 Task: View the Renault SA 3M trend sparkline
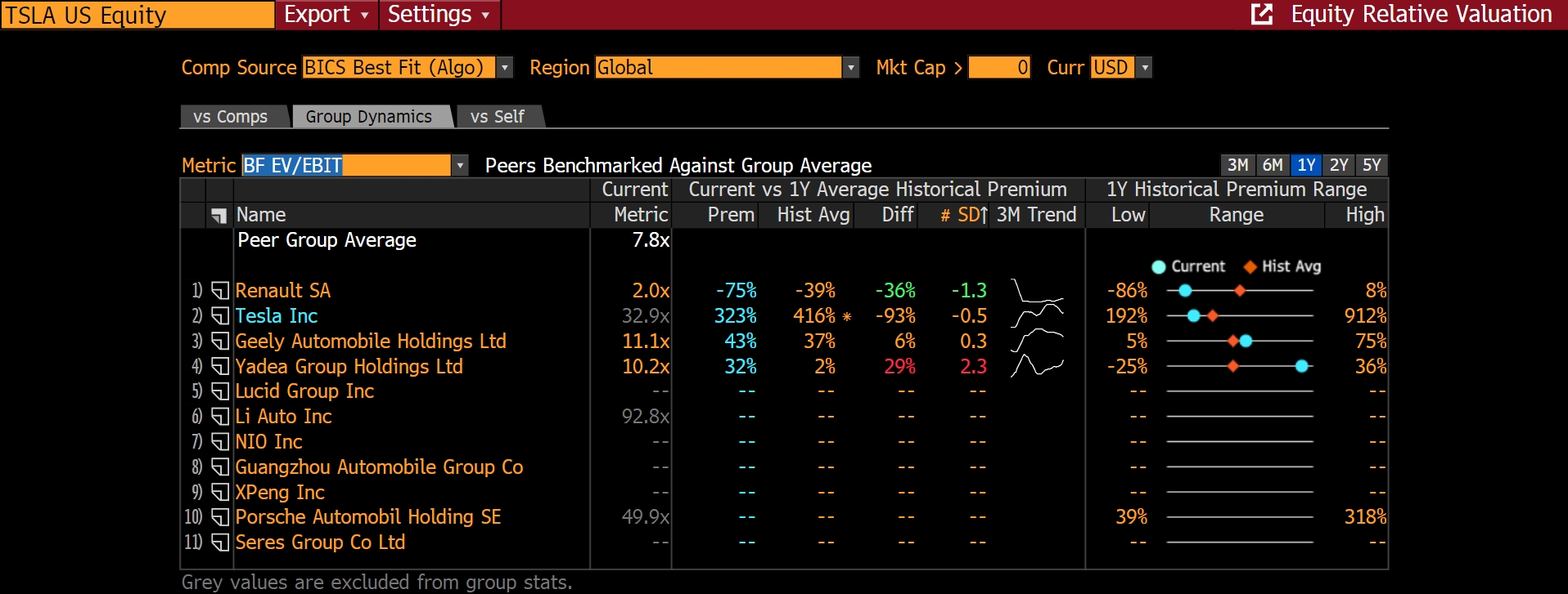(x=1037, y=291)
